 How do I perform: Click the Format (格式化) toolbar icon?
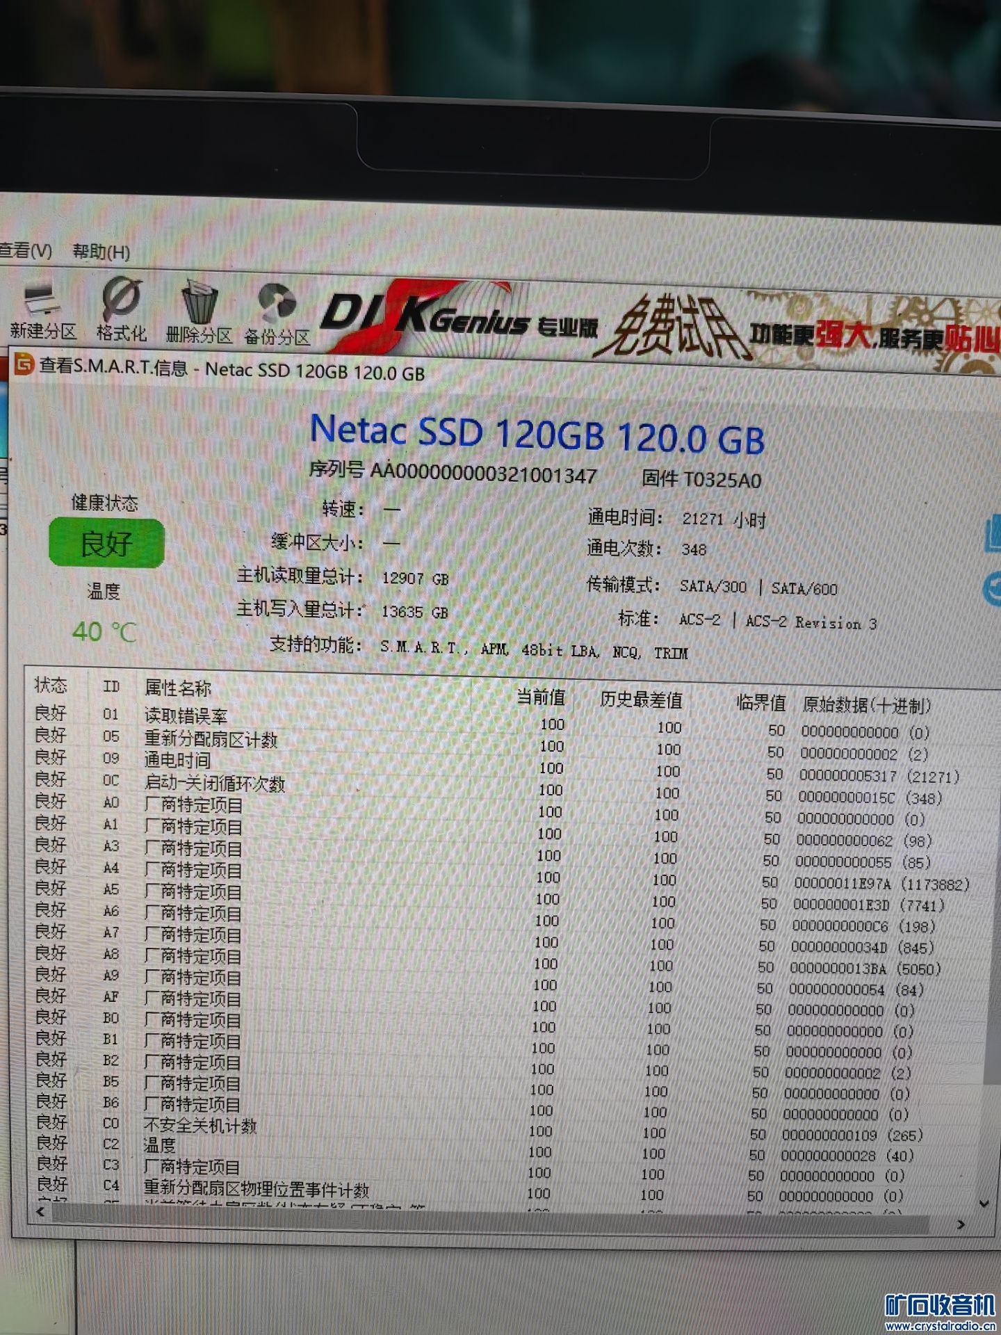pyautogui.click(x=122, y=310)
